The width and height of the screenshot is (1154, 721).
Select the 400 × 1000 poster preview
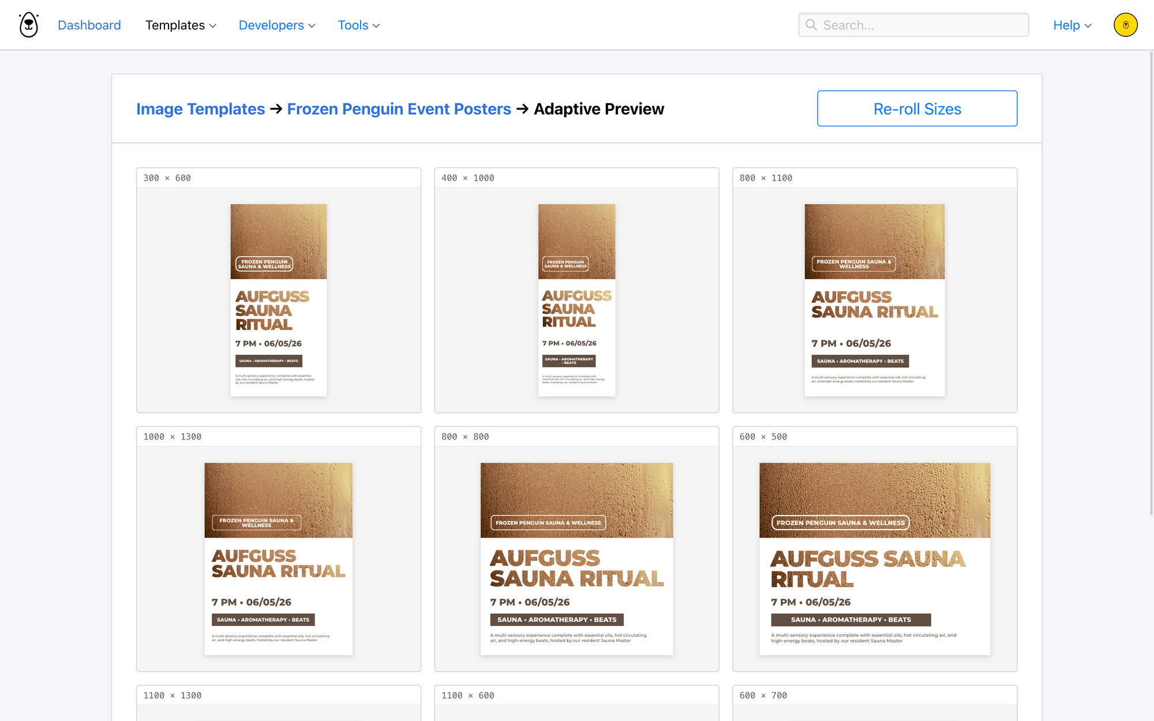[576, 300]
